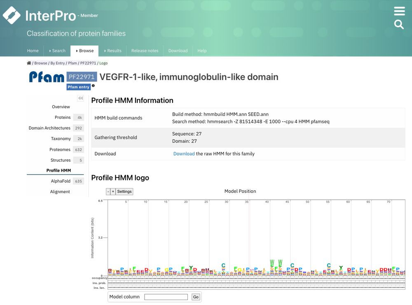Select the Profile HMM side tab
This screenshot has width=412, height=305.
click(x=59, y=170)
